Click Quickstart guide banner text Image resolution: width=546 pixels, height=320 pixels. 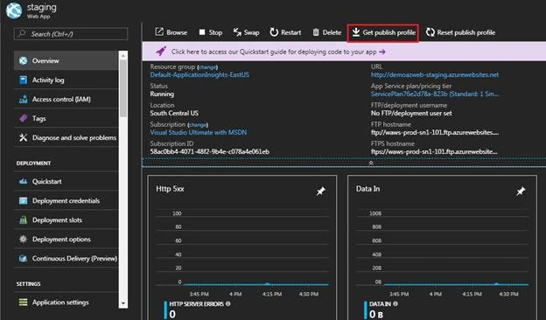click(274, 52)
